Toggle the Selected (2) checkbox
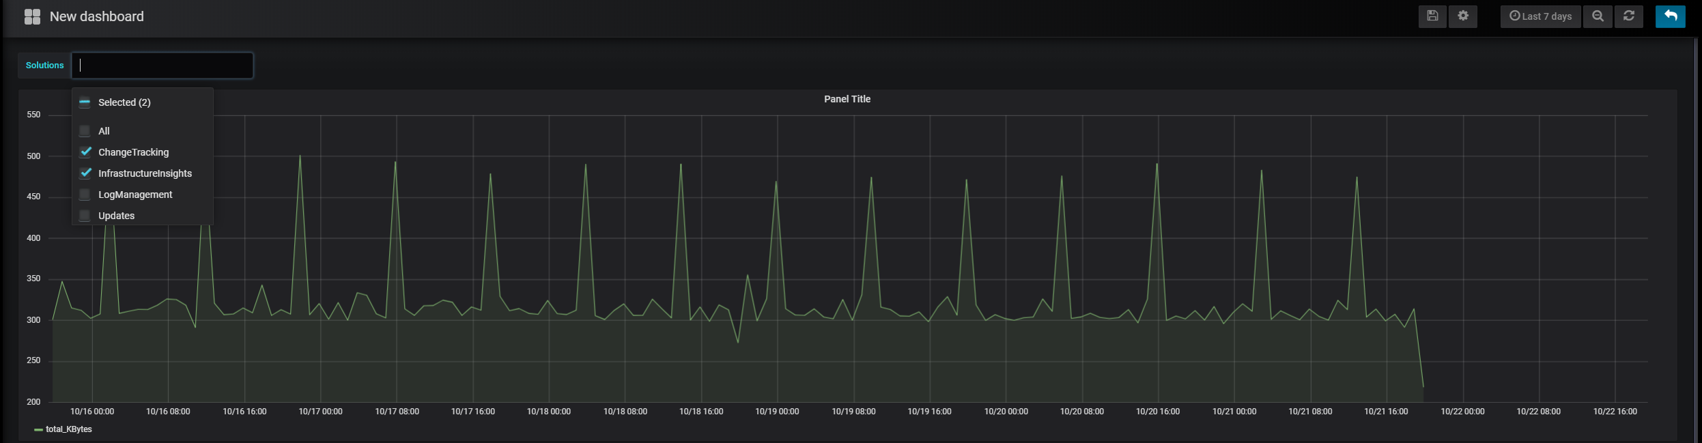Image resolution: width=1702 pixels, height=443 pixels. pyautogui.click(x=85, y=102)
